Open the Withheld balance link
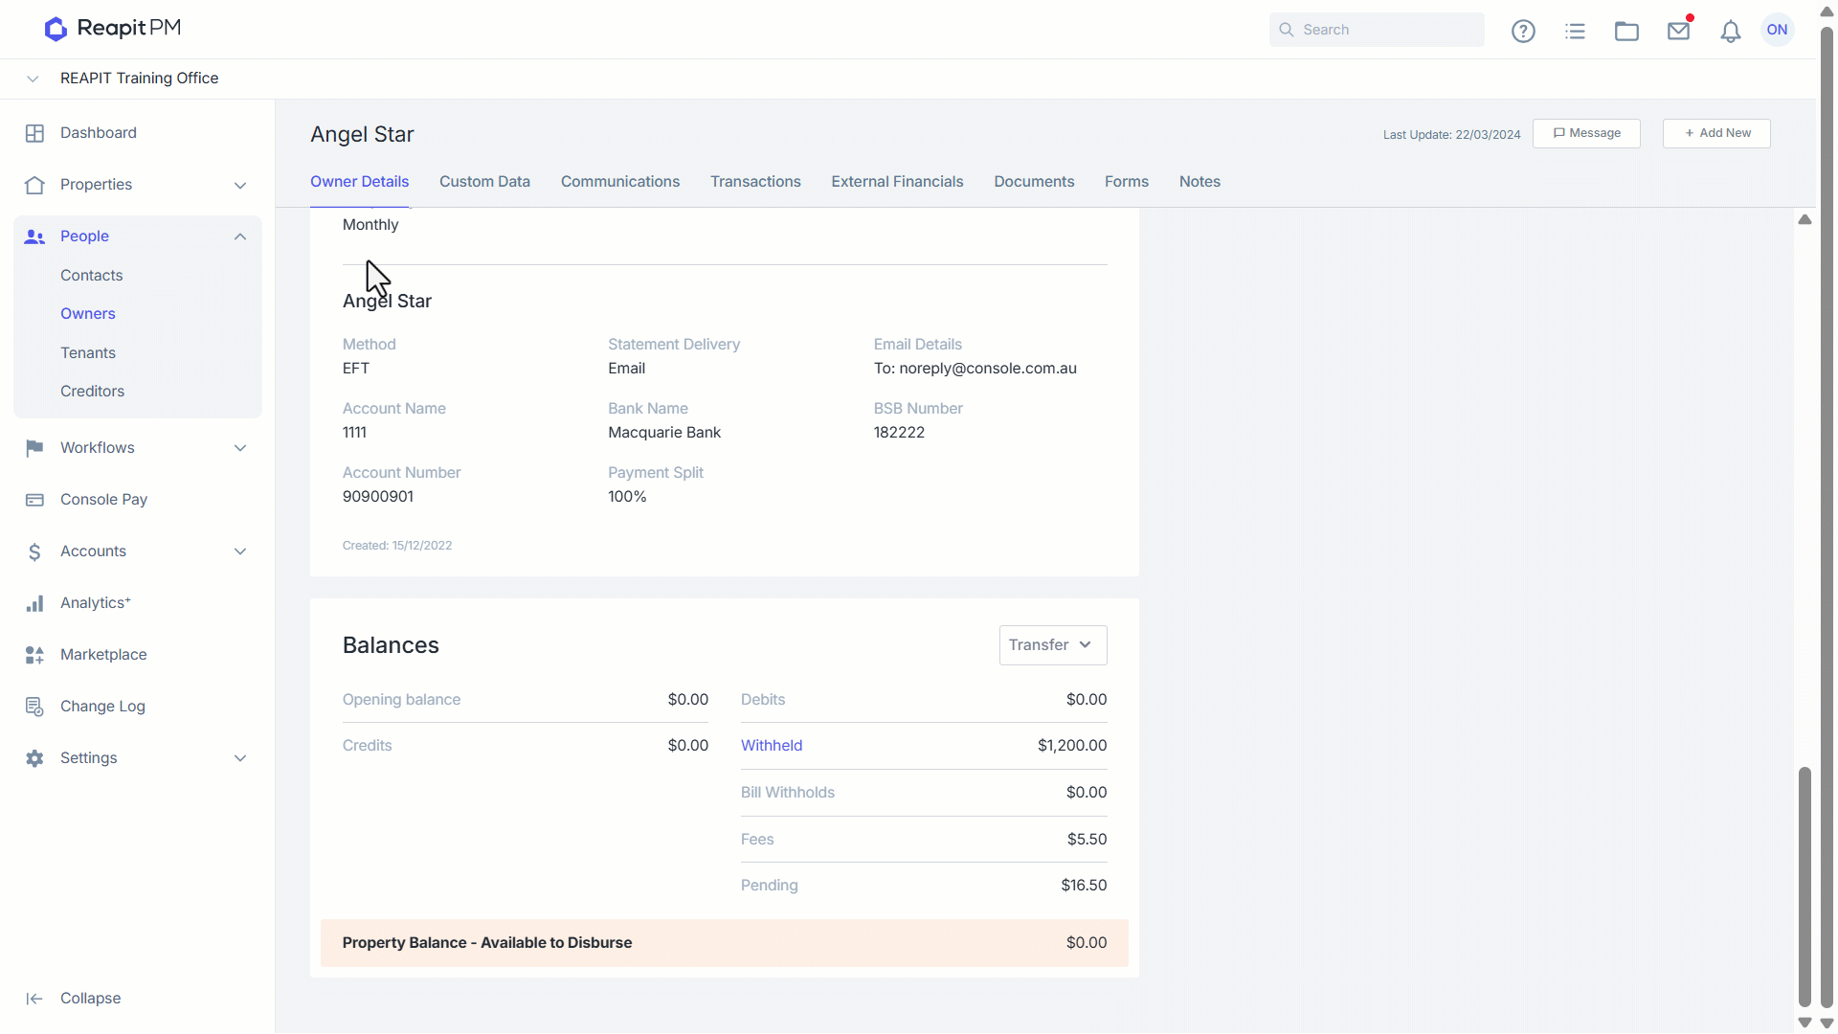This screenshot has height=1034, width=1838. [x=772, y=746]
